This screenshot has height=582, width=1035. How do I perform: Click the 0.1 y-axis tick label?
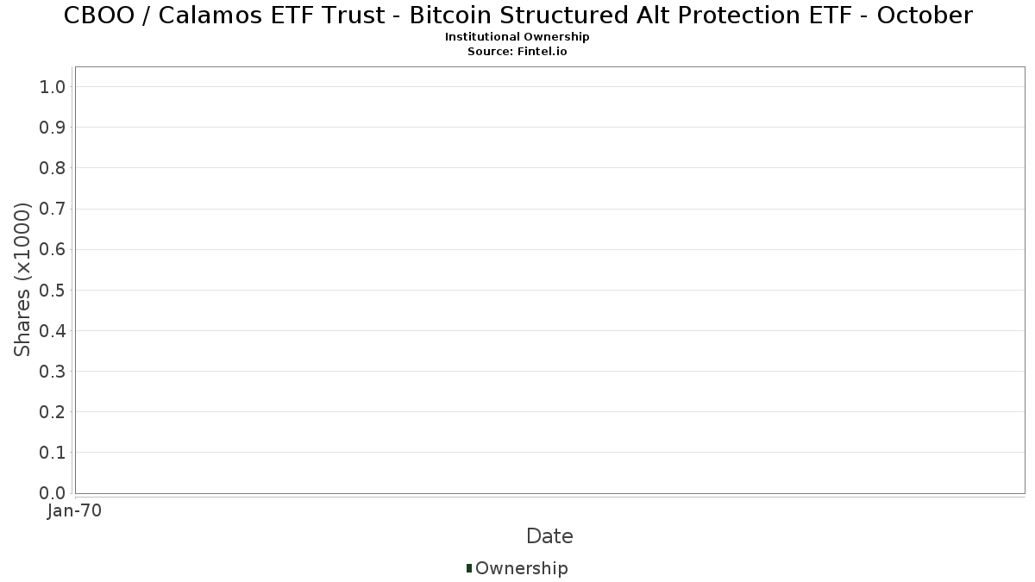[53, 453]
